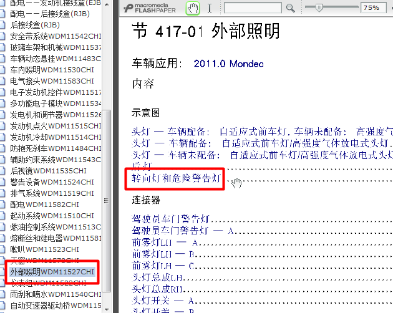393x313 pixels.
Task: Click the document icon beside 车内照明WDM11530CHI
Action: tap(2, 70)
